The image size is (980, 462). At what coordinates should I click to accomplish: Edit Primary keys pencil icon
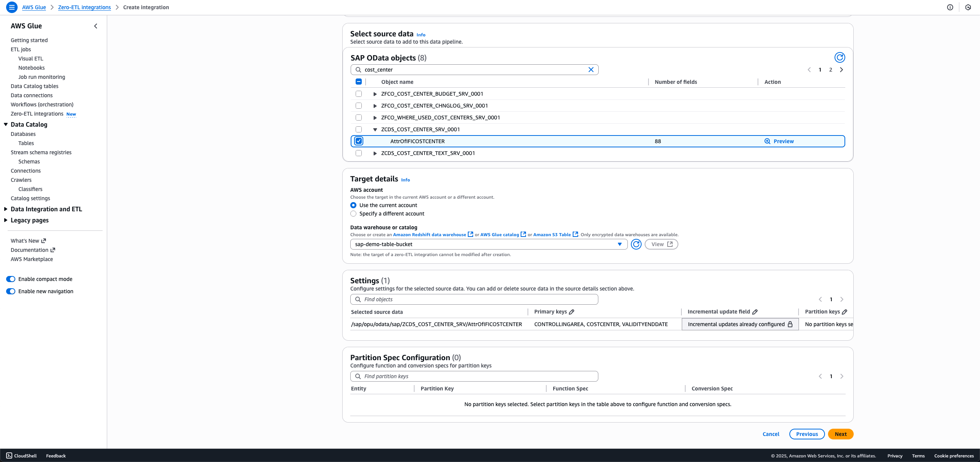572,312
